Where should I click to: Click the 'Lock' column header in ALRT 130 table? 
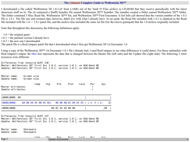click(82, 84)
